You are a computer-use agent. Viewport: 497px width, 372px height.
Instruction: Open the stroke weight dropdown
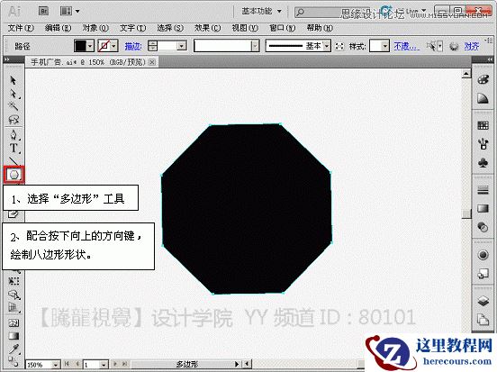click(181, 46)
